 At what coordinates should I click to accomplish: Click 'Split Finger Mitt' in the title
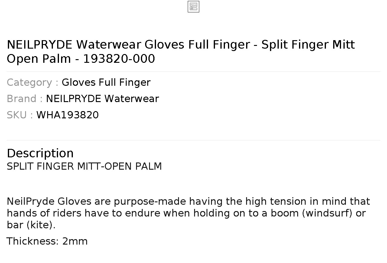coord(308,45)
